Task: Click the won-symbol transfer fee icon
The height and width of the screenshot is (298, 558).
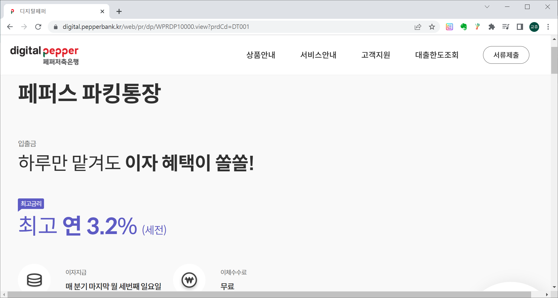Action: pos(189,280)
